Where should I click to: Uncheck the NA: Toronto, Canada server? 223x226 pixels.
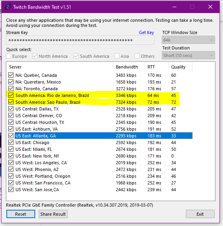coord(11,89)
